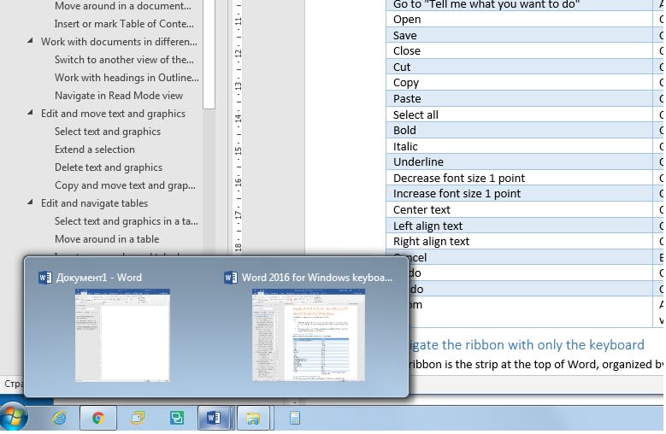666x434 pixels.
Task: Click the 'Right align text' table cell
Action: click(519, 242)
